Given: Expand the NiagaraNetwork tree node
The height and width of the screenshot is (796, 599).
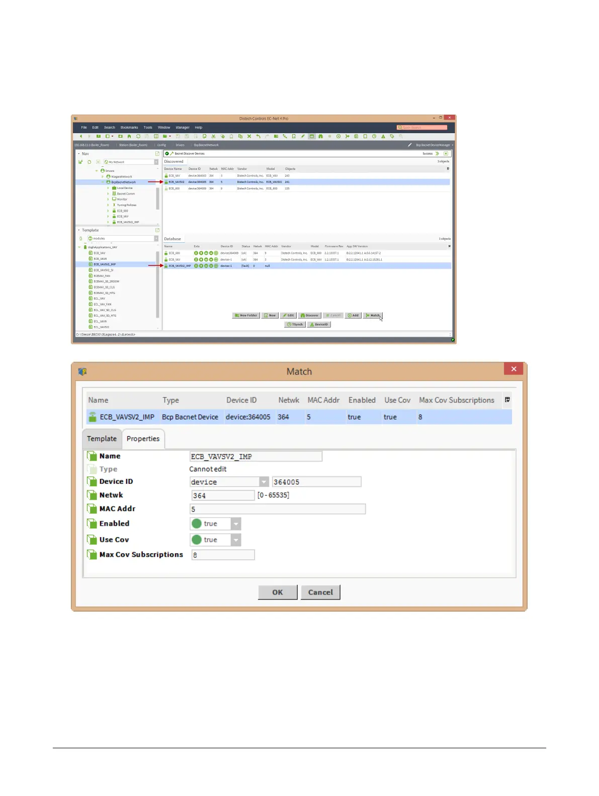Looking at the screenshot, I should click(x=102, y=177).
